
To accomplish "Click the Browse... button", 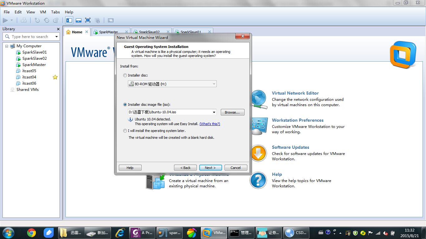I will pos(232,112).
